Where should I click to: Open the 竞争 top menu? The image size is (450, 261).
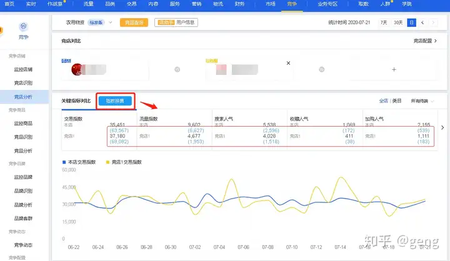[x=292, y=4]
